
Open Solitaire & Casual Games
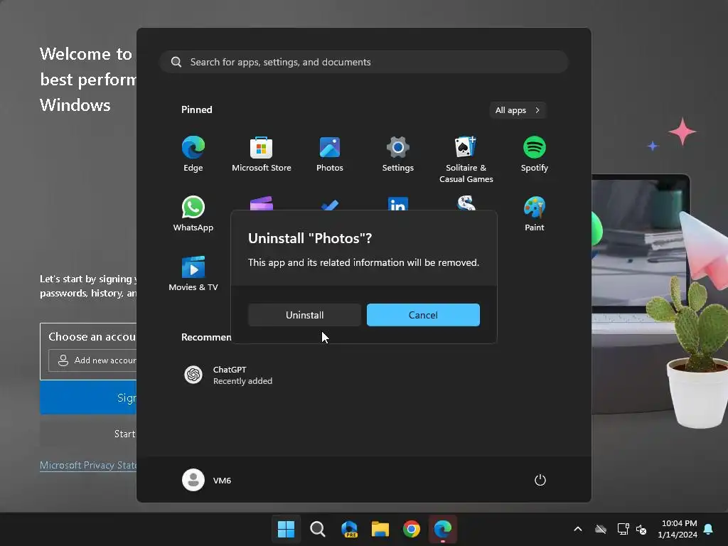466,159
